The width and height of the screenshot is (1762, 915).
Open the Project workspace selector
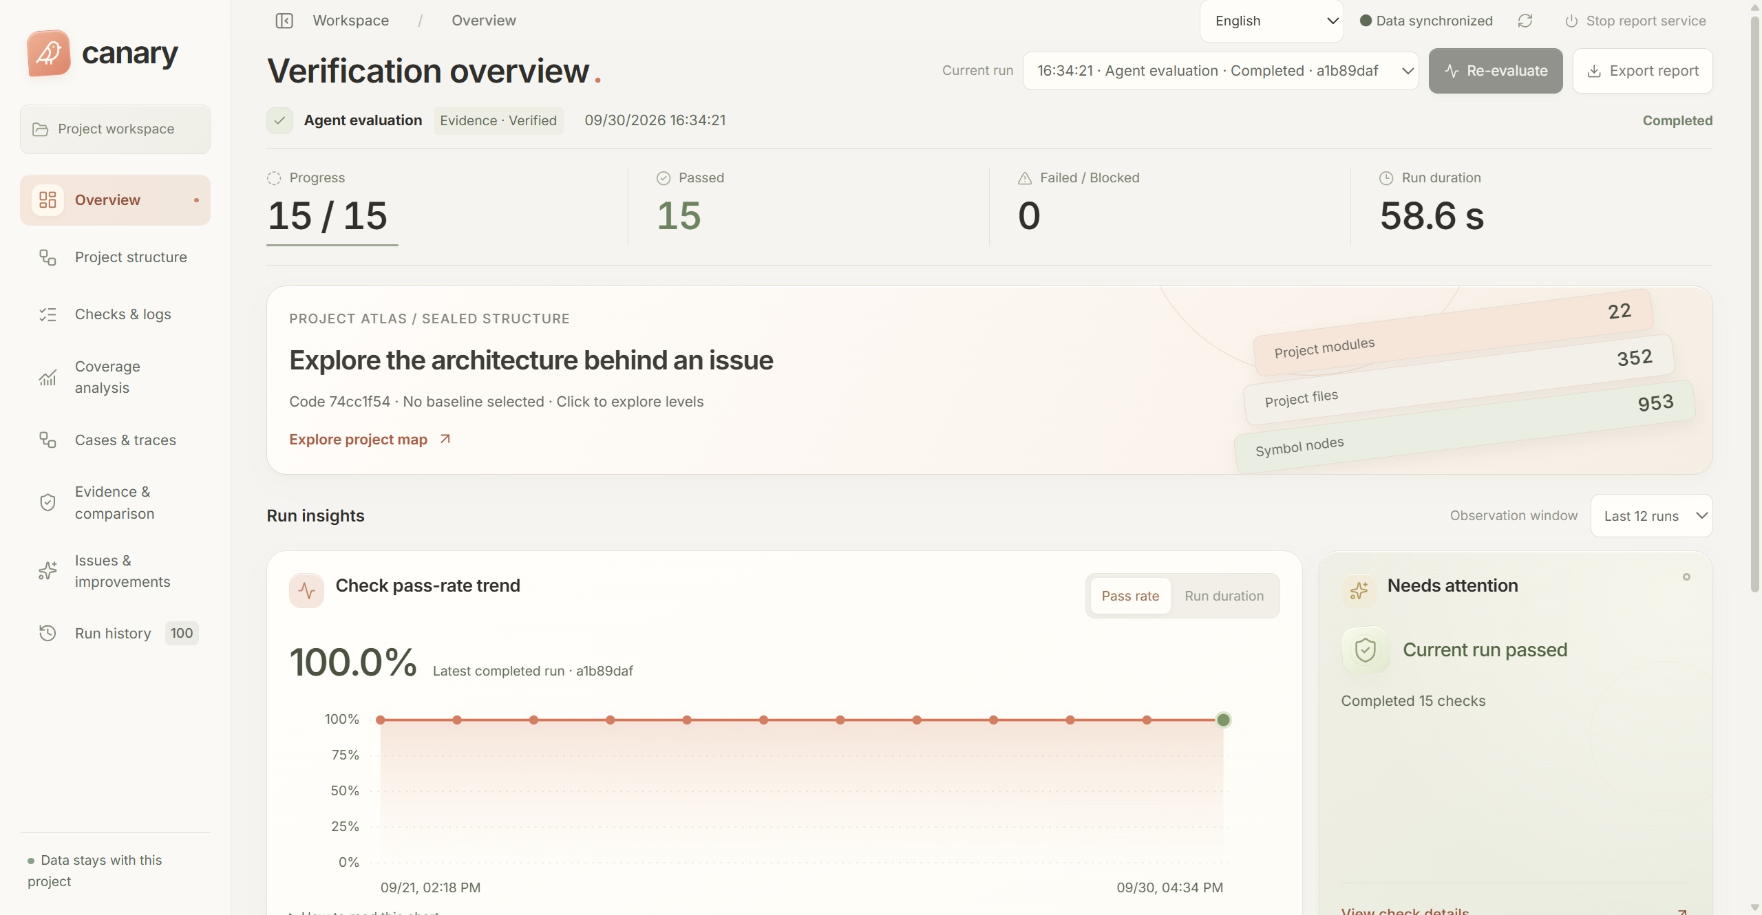click(115, 129)
